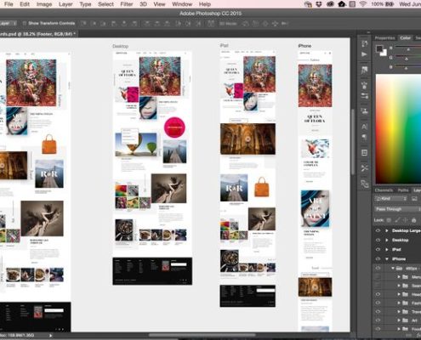The image size is (421, 340).
Task: Hide the Travel folder layer
Action: pyautogui.click(x=378, y=311)
